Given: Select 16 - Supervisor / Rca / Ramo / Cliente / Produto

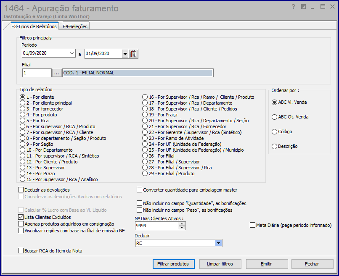Looking at the screenshot, I should point(198,97).
